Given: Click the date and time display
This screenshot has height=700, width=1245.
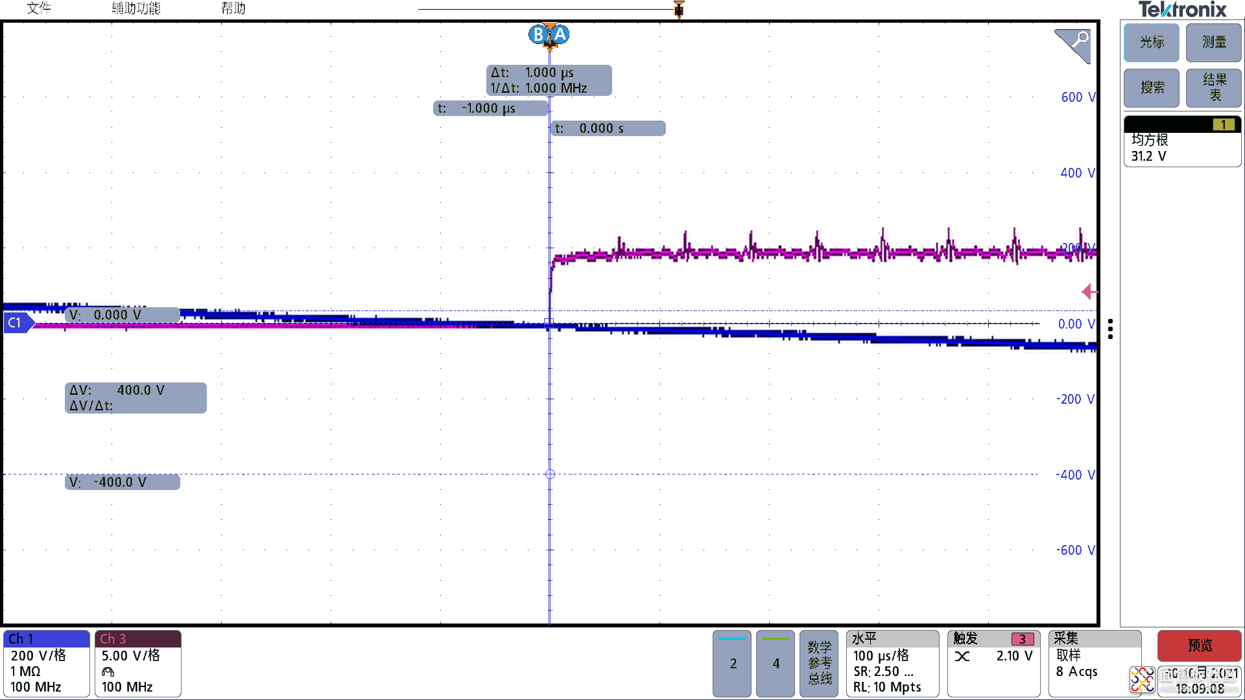Looking at the screenshot, I should coord(1200,681).
